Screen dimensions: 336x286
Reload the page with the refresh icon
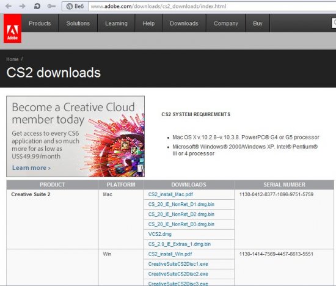(37, 6)
